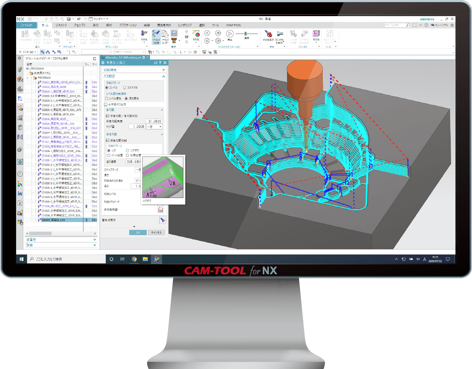Image resolution: width=472 pixels, height=369 pixels.
Task: Click the IPWを表示 (Show IPW) icon
Action: tap(269, 34)
